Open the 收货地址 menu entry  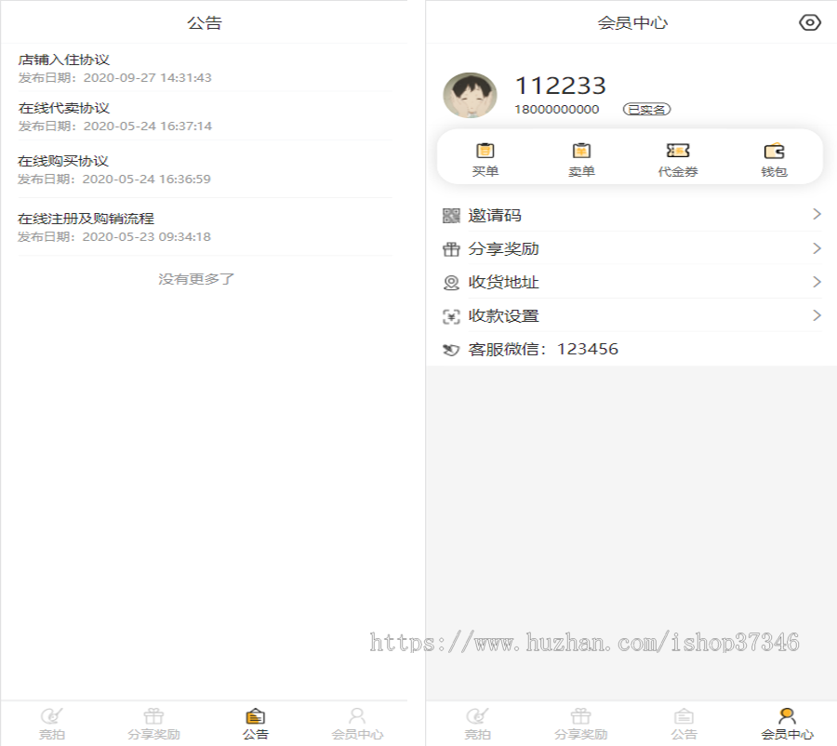[631, 282]
